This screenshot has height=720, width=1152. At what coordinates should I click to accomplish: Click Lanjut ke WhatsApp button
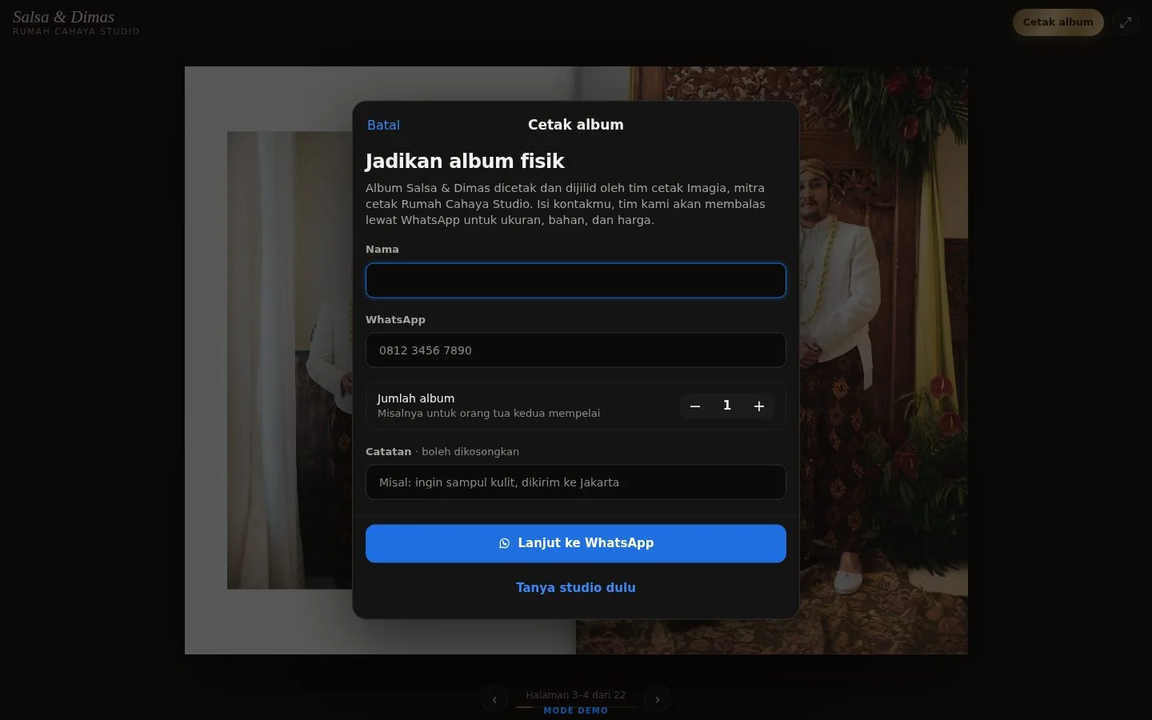576,543
